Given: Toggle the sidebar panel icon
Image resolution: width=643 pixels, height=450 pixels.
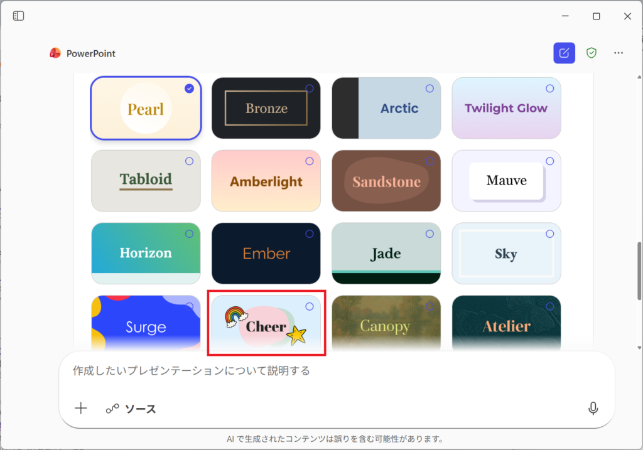Looking at the screenshot, I should (18, 16).
